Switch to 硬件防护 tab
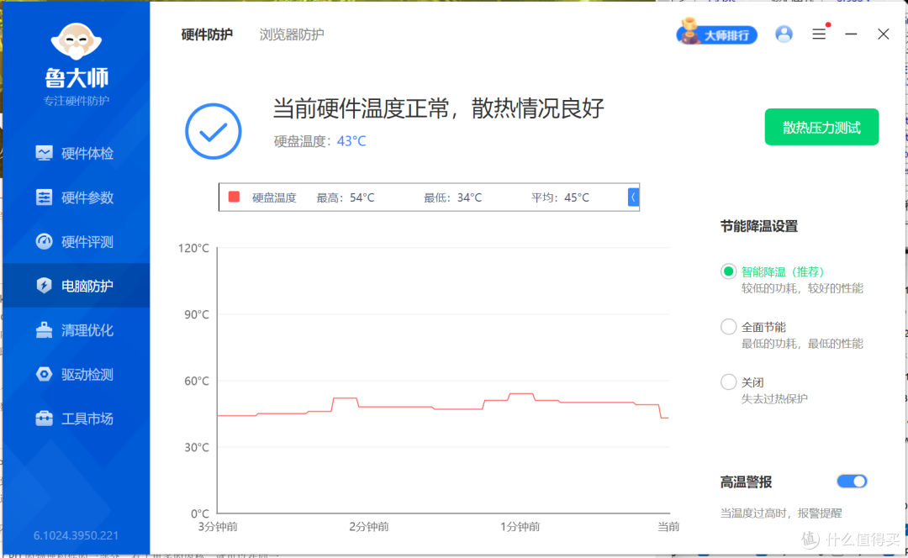Image resolution: width=908 pixels, height=558 pixels. pyautogui.click(x=207, y=34)
